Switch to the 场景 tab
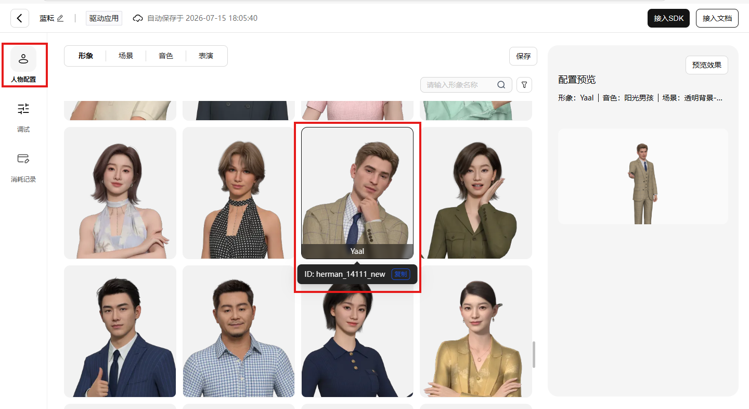The width and height of the screenshot is (749, 409). [x=126, y=56]
